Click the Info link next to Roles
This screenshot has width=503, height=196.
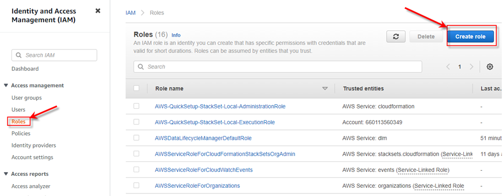tap(176, 35)
